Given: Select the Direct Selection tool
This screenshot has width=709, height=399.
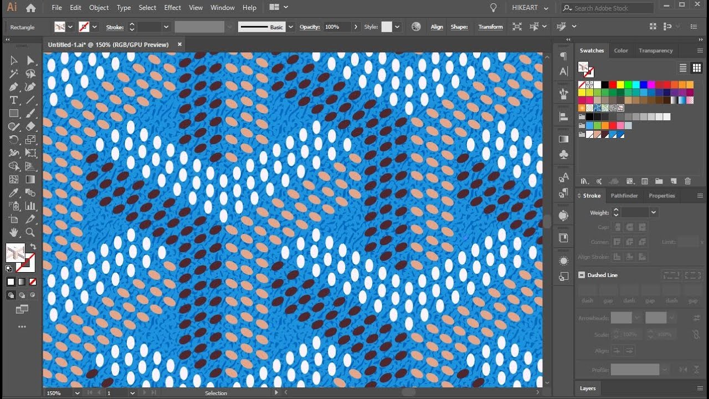Looking at the screenshot, I should click(30, 60).
